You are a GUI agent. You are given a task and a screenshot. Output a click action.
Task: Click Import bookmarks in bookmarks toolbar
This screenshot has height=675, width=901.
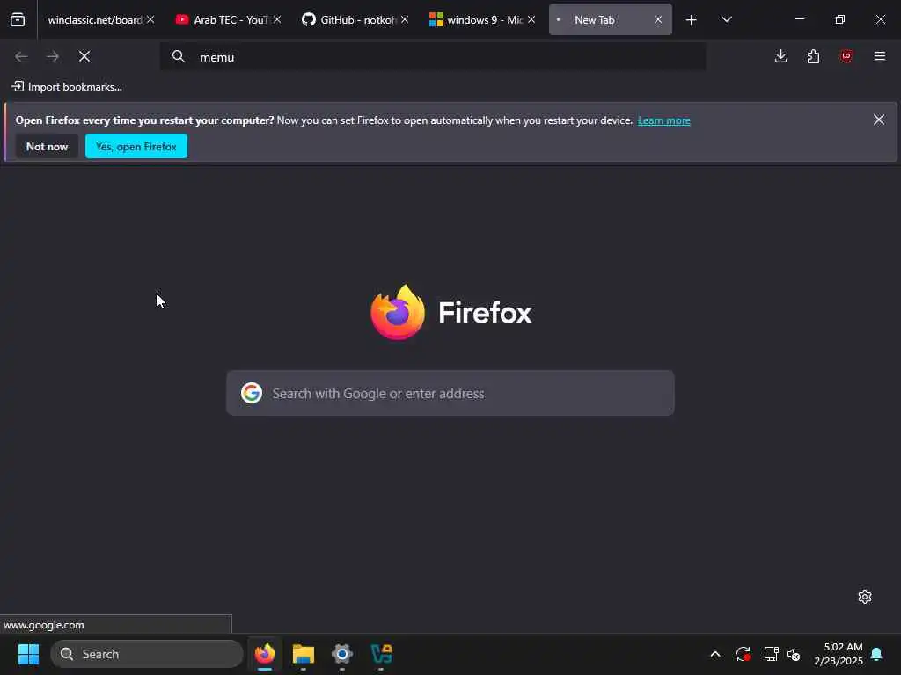point(67,87)
